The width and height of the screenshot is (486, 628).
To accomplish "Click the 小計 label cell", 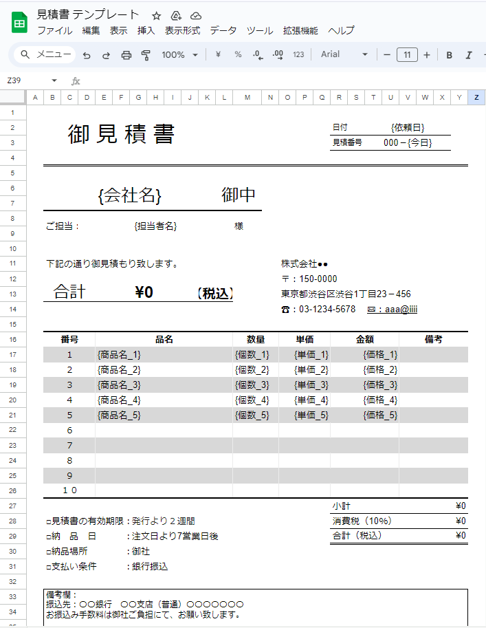I will tap(342, 506).
